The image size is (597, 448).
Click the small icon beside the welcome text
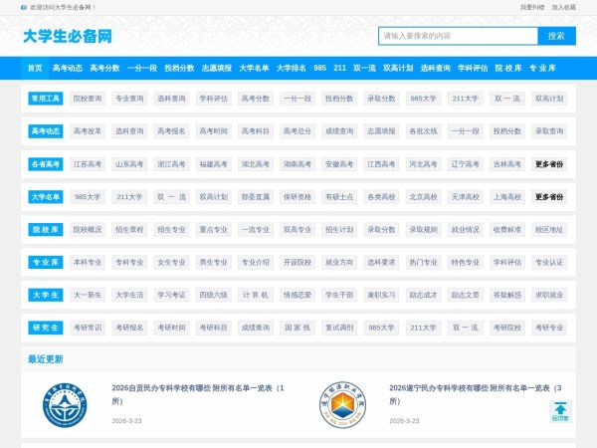coord(23,7)
